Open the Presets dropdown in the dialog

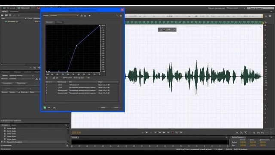pos(64,15)
